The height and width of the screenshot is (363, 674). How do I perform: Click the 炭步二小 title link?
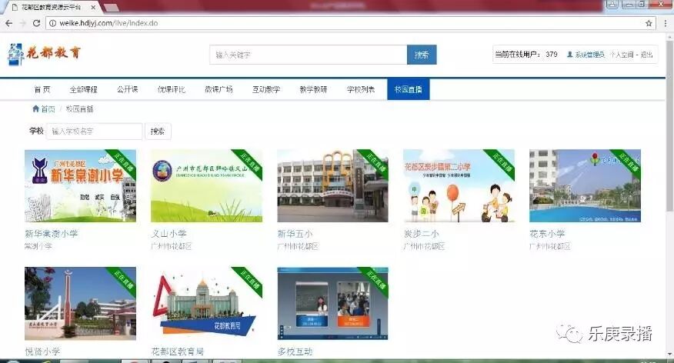pos(422,234)
